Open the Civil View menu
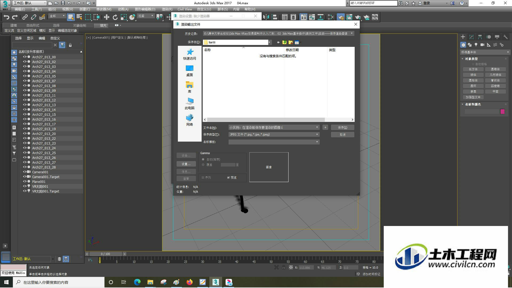 pos(185,9)
